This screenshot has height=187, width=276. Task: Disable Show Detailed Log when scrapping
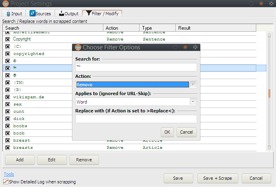click(x=6, y=182)
